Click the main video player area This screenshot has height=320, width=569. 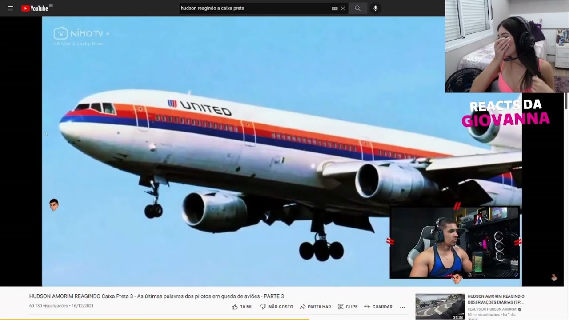282,151
